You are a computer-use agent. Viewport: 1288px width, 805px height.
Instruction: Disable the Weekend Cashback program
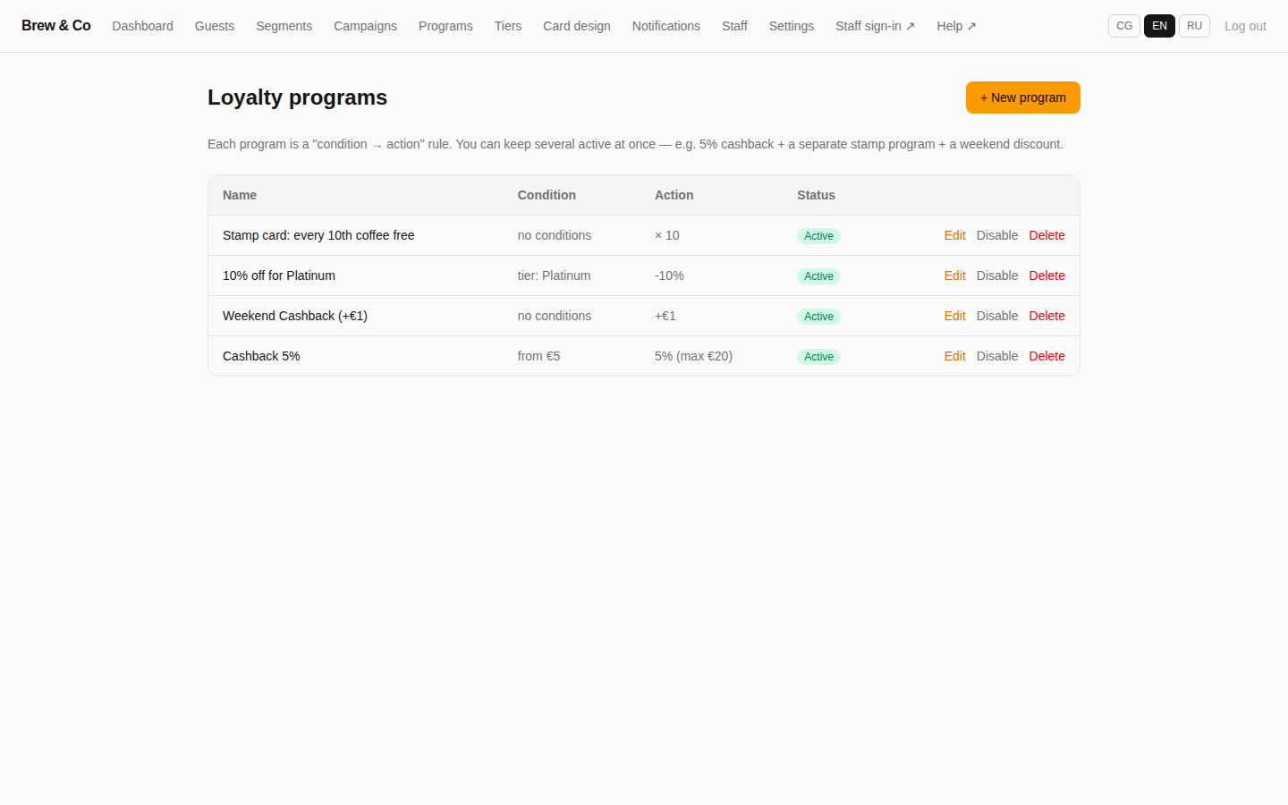point(997,316)
